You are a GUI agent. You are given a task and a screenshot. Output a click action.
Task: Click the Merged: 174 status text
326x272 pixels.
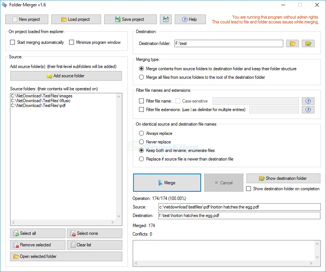point(144,226)
